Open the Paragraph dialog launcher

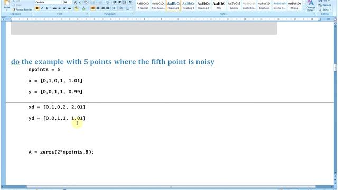(x=132, y=14)
